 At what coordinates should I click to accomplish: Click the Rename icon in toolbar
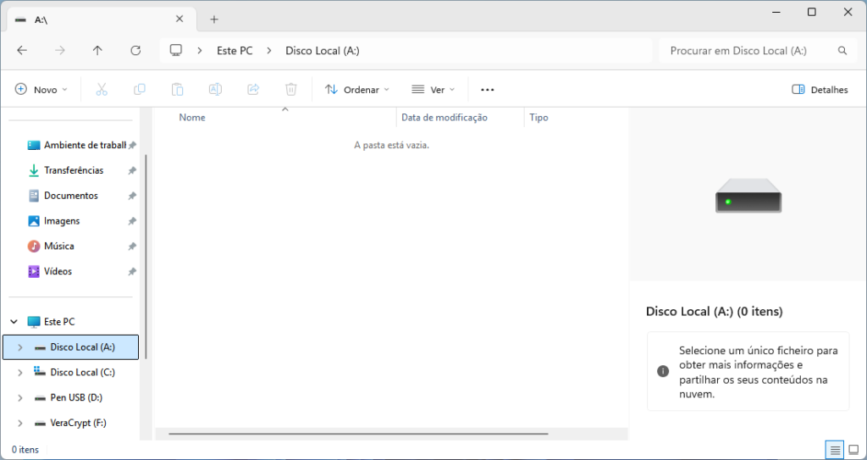click(215, 89)
